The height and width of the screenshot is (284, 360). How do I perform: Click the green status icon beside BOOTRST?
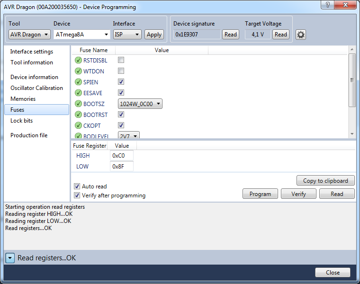click(78, 115)
